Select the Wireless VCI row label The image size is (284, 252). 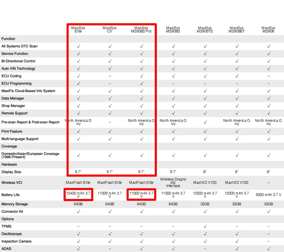point(12,183)
